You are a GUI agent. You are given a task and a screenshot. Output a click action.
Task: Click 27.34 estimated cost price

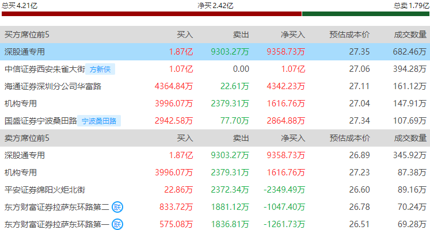[x=360, y=121]
